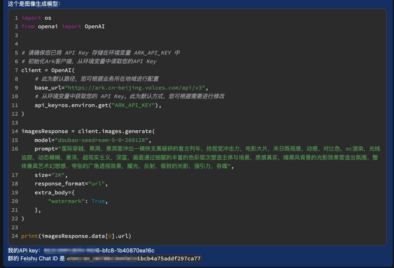394x268 pixels.
Task: Select the "import os" code line
Action: coord(36,18)
